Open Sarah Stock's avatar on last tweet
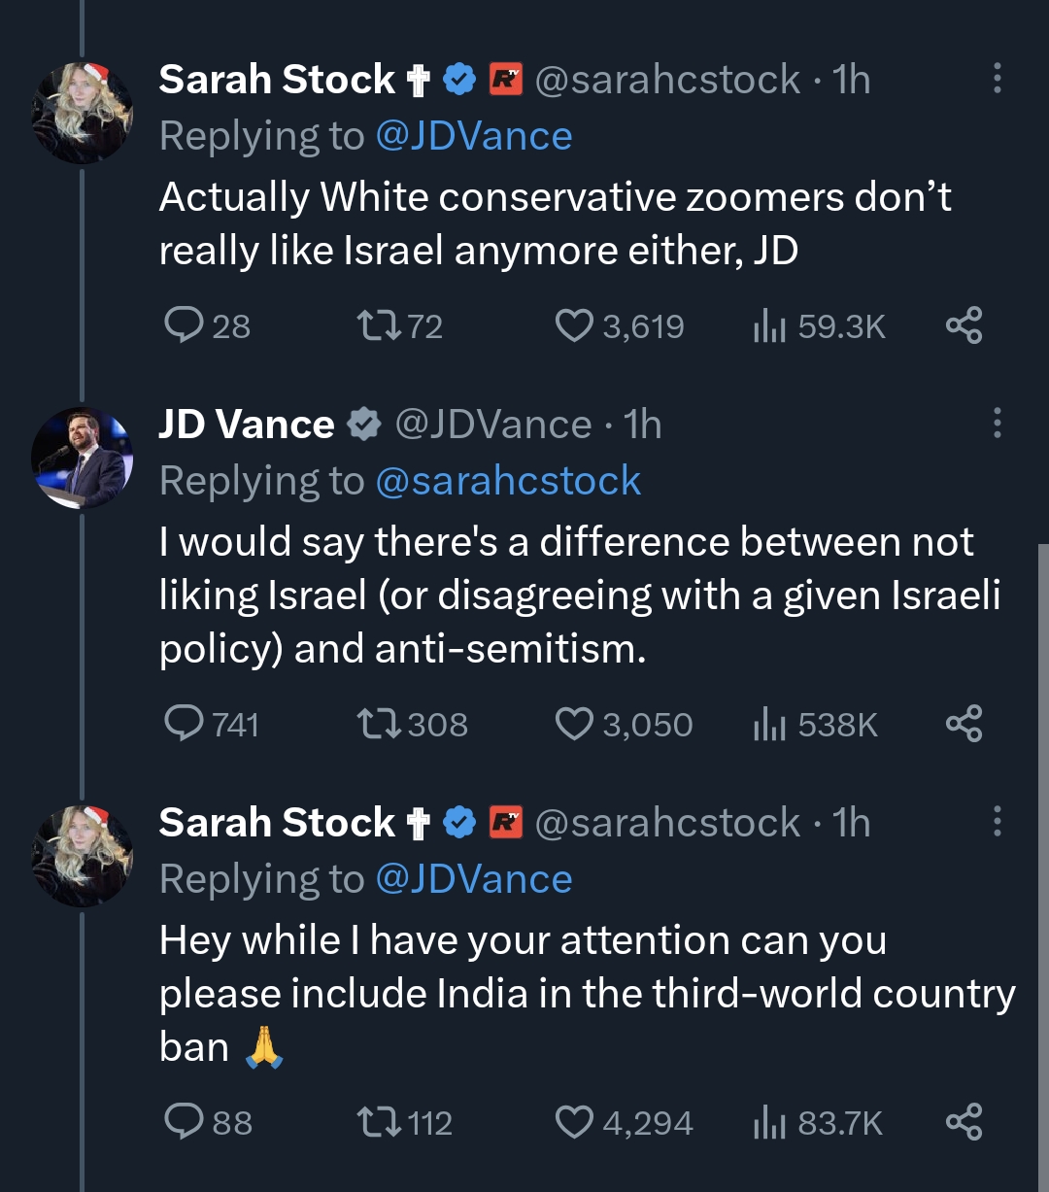The height and width of the screenshot is (1192, 1049). tap(82, 856)
